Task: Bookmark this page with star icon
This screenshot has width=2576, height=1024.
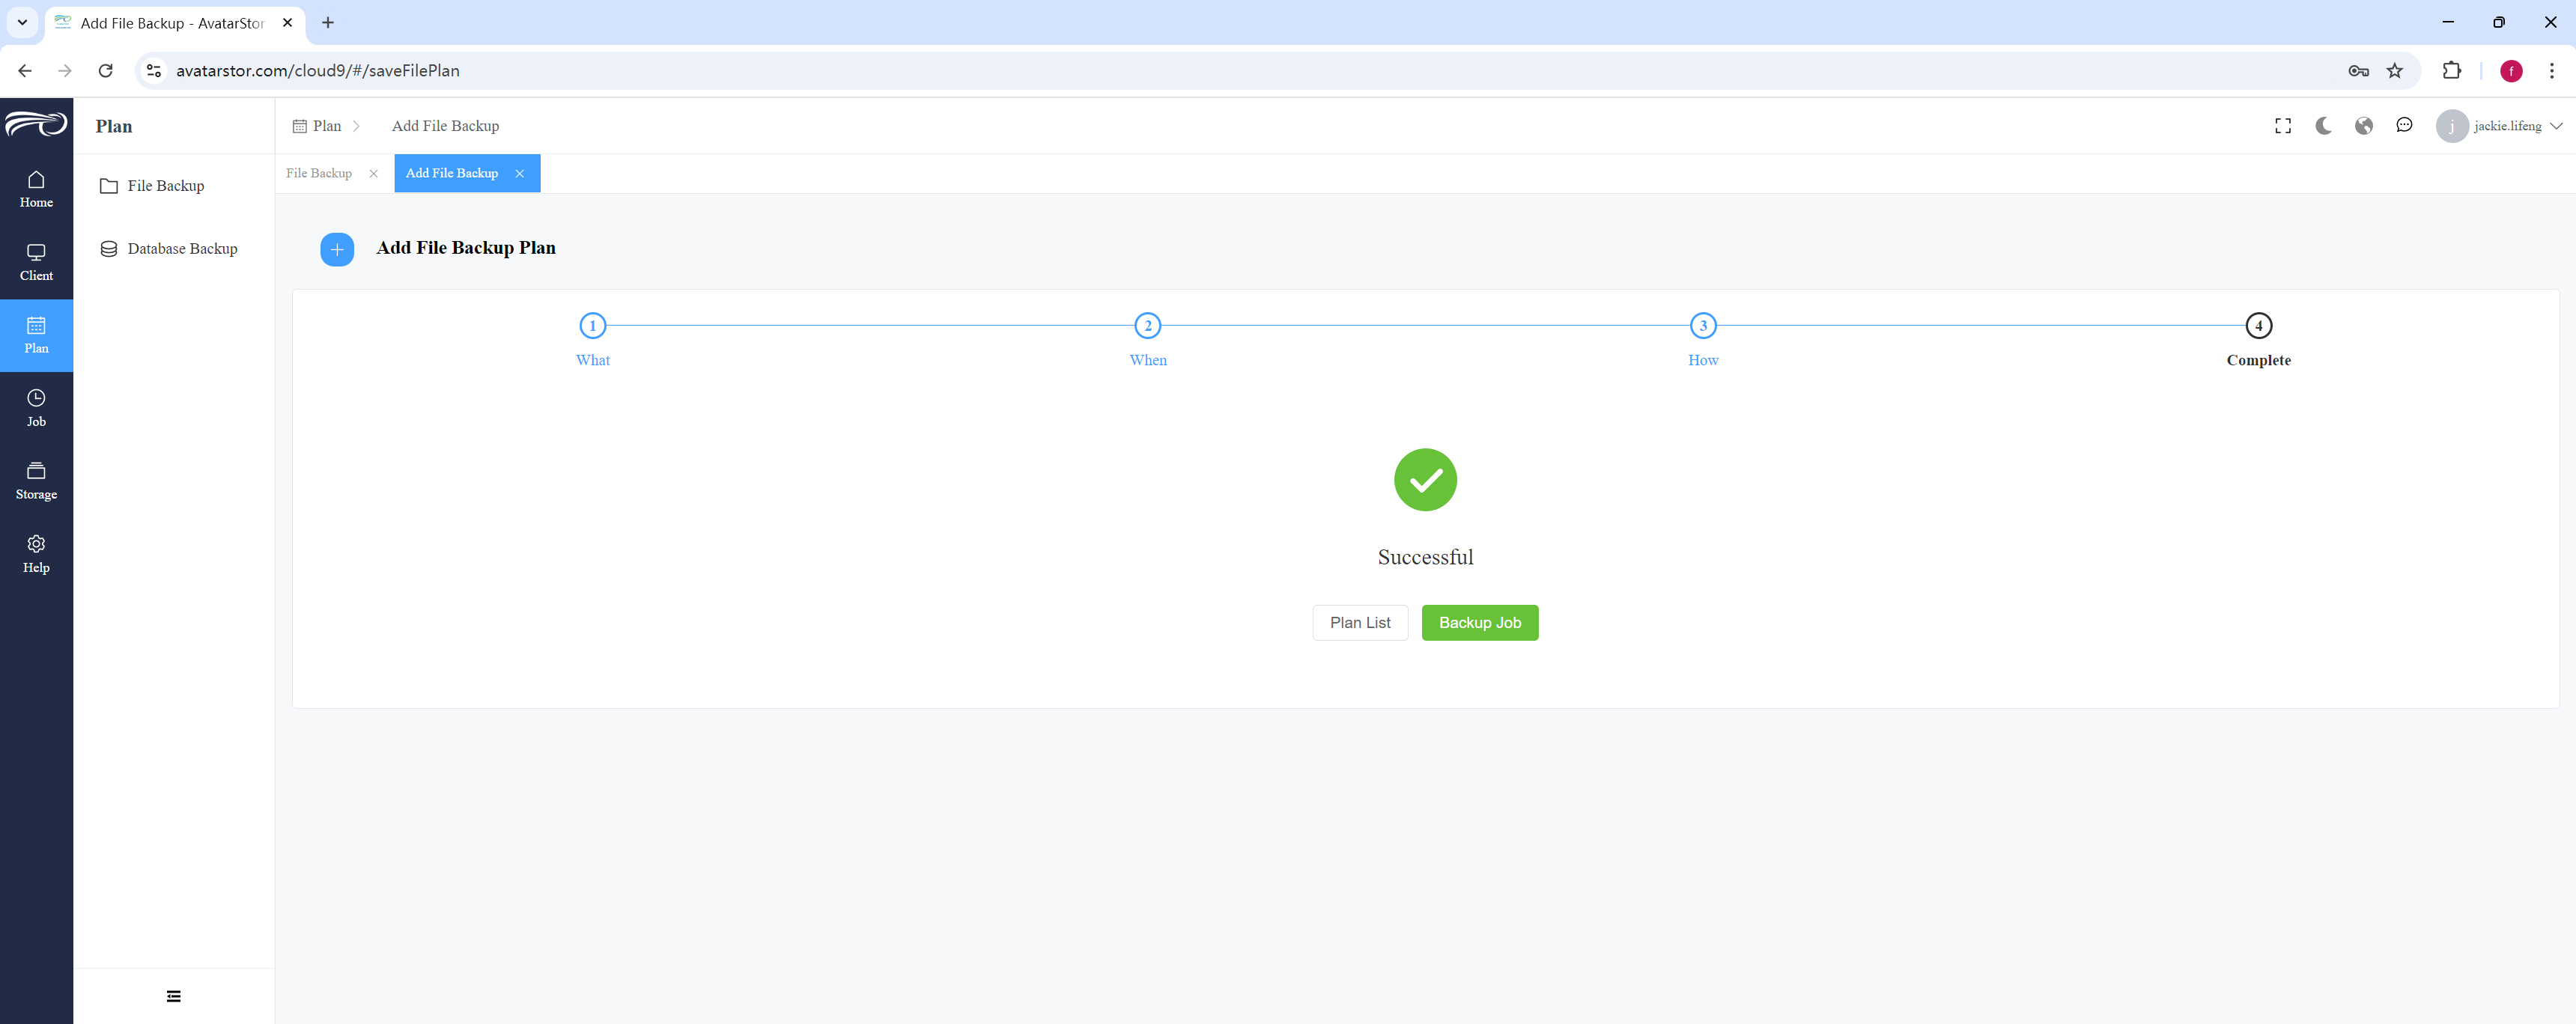Action: (x=2394, y=70)
